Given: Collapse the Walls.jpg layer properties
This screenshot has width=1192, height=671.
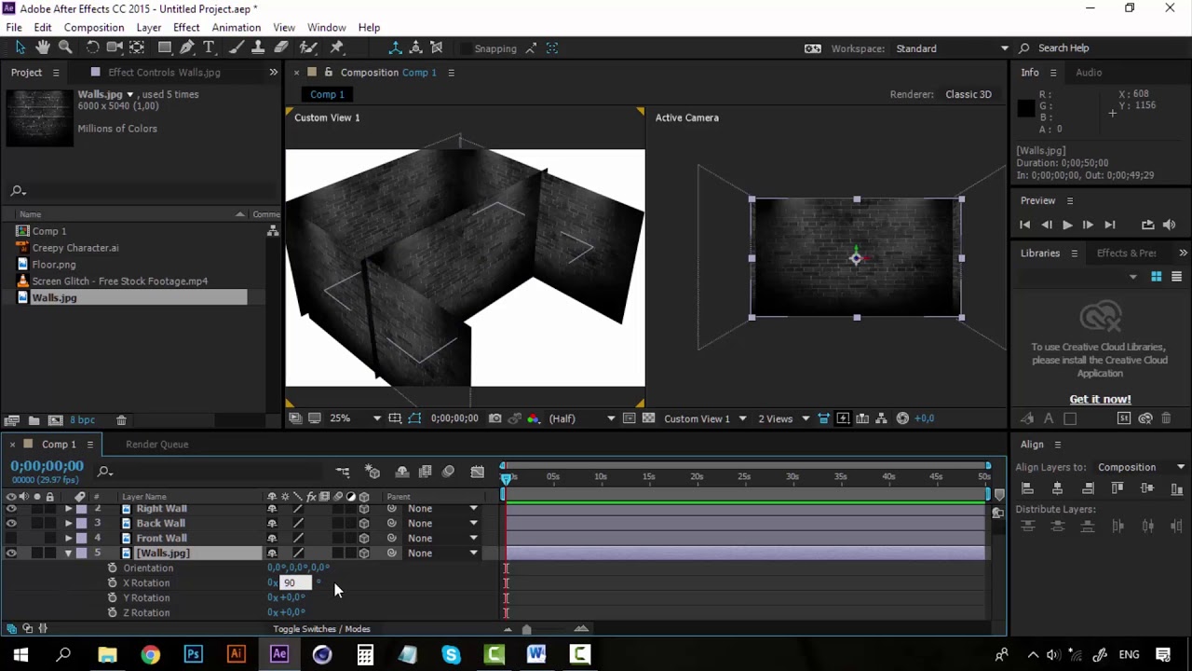Looking at the screenshot, I should (x=68, y=553).
